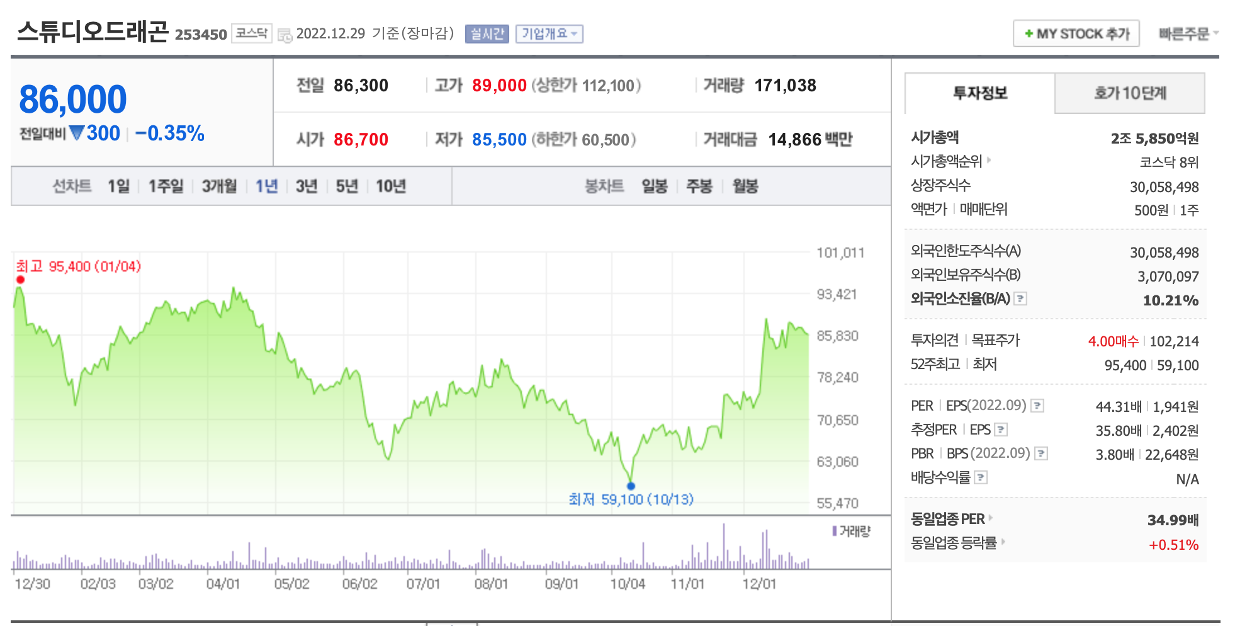Screen dimensions: 1235x626
Task: Expand the 빠른주문 dropdown
Action: (x=1189, y=34)
